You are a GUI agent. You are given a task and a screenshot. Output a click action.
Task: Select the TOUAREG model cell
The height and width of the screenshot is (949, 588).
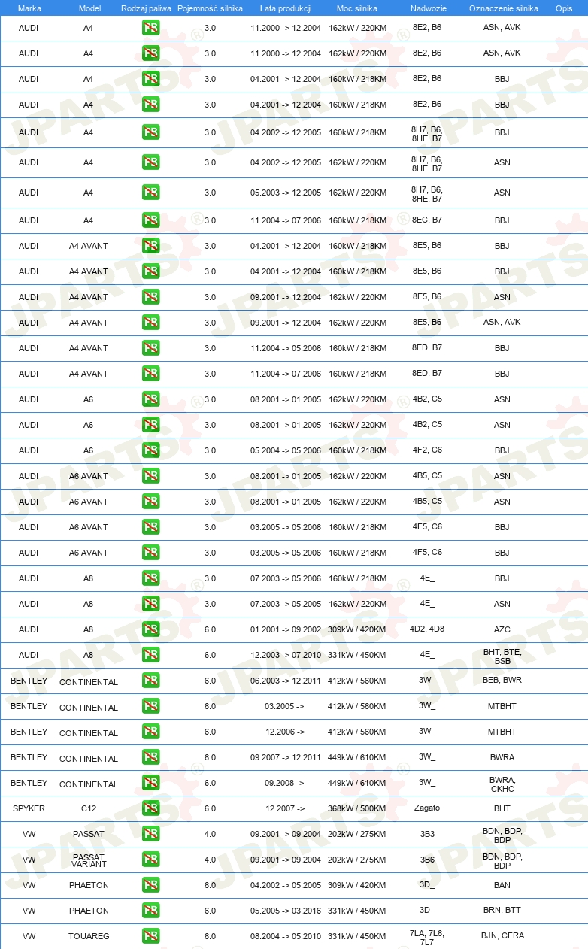pos(89,937)
